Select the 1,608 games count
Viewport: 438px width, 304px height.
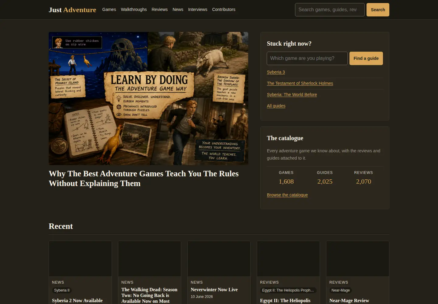[286, 181]
